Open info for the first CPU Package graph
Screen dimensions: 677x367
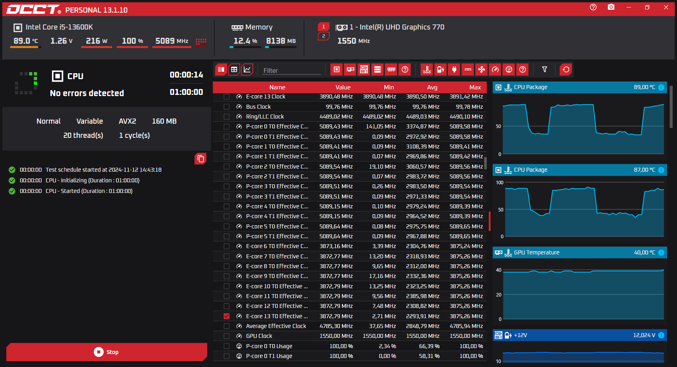(661, 87)
